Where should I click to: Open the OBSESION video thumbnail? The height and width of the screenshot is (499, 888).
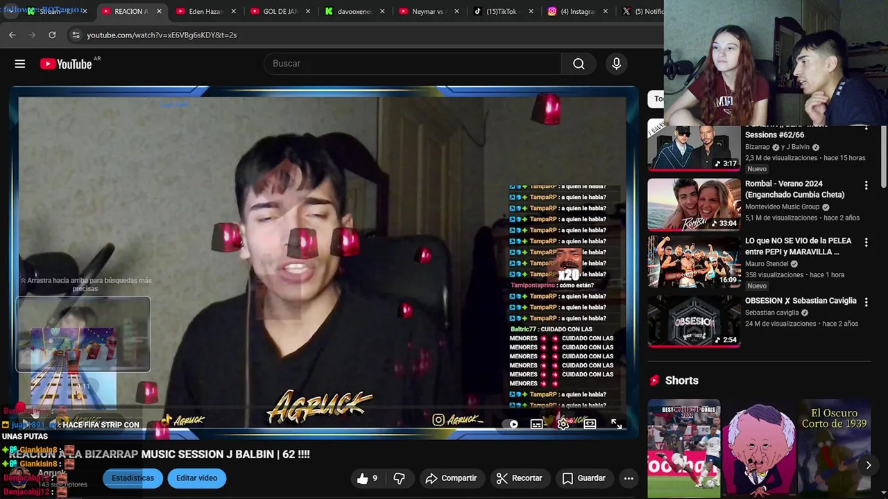(694, 321)
